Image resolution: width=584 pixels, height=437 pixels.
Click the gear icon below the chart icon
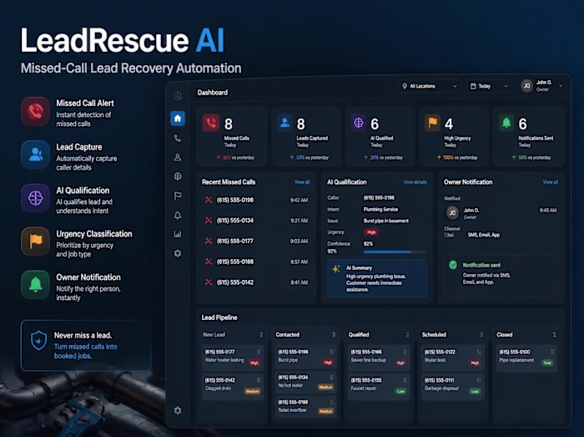coord(178,253)
